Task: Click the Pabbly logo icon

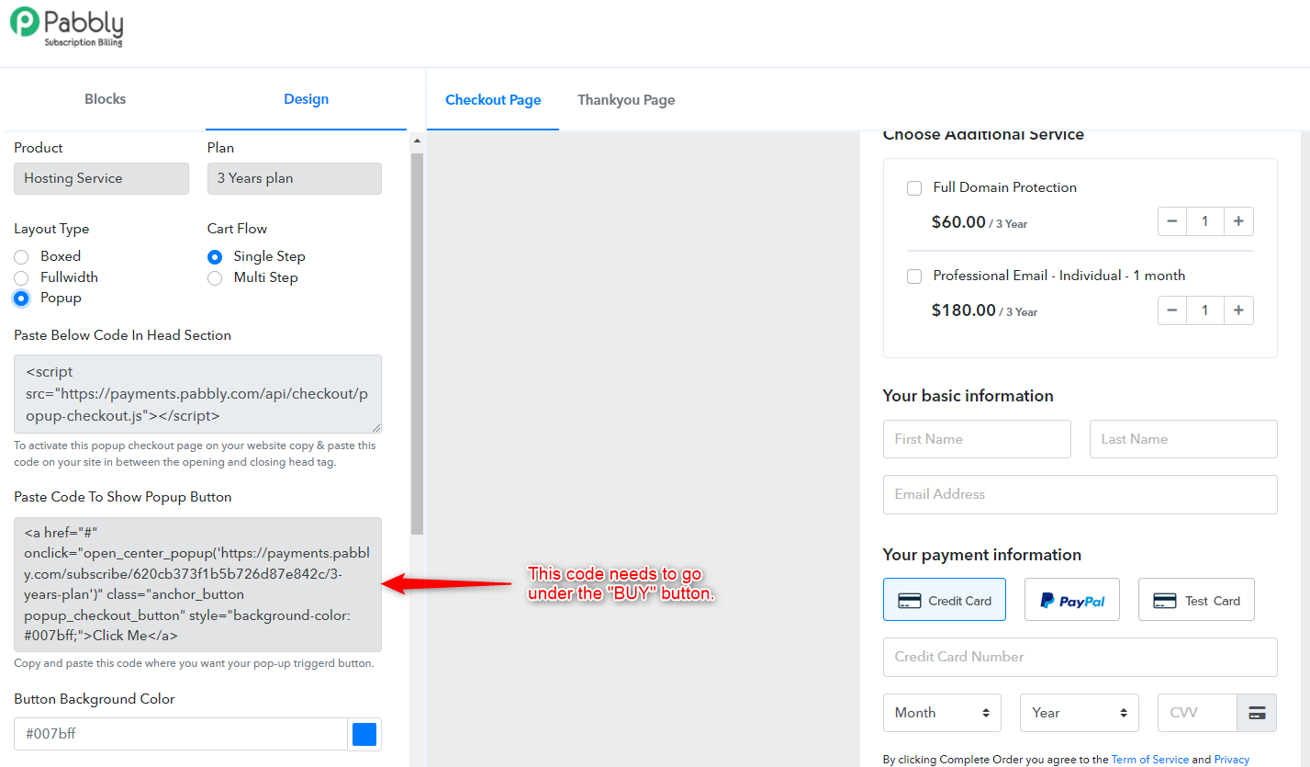Action: pos(25,22)
